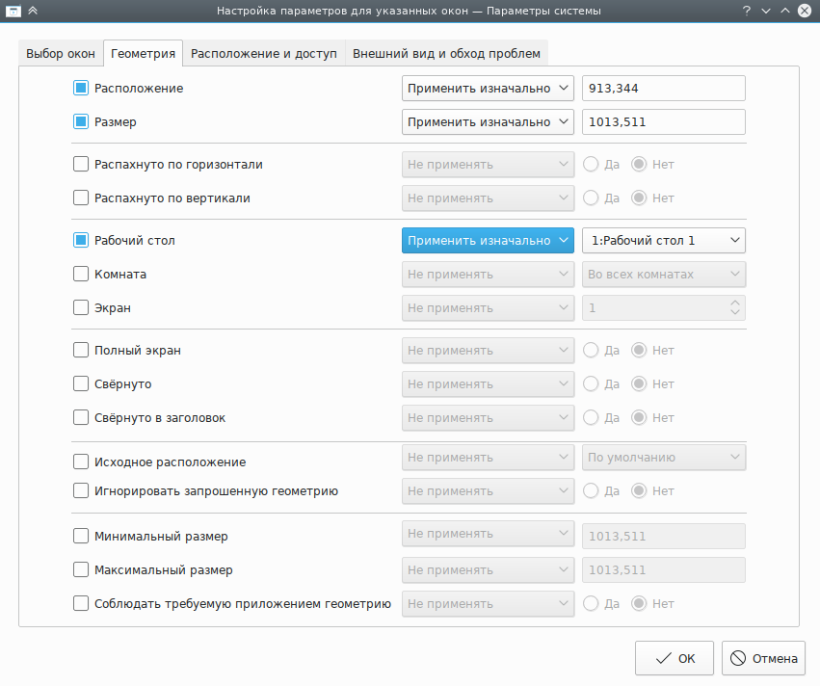Switch to the Выбор окон tab

click(60, 53)
